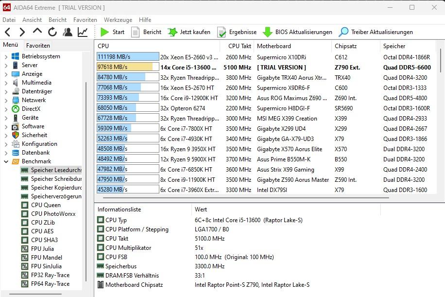Click the refresh icon in toolbar

coord(52,32)
